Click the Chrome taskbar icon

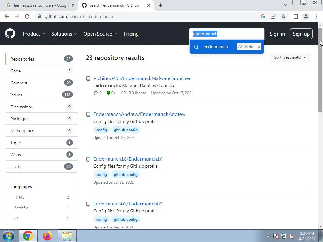tap(28, 236)
